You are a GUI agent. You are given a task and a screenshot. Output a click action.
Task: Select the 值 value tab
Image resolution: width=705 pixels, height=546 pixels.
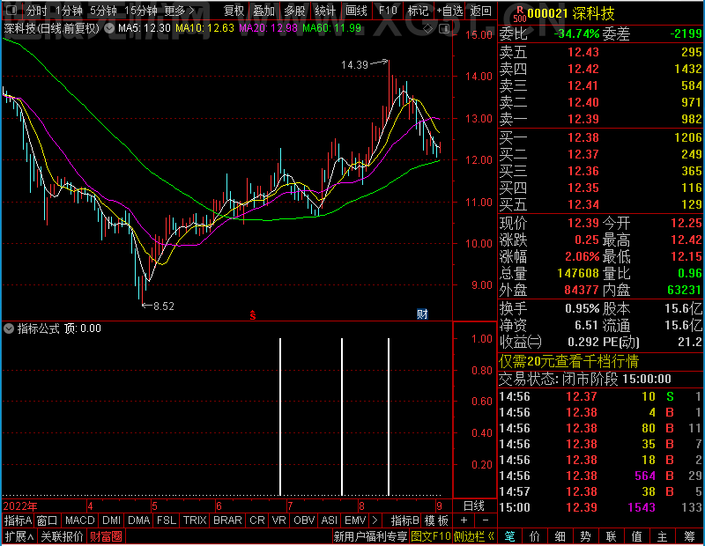pos(636,536)
